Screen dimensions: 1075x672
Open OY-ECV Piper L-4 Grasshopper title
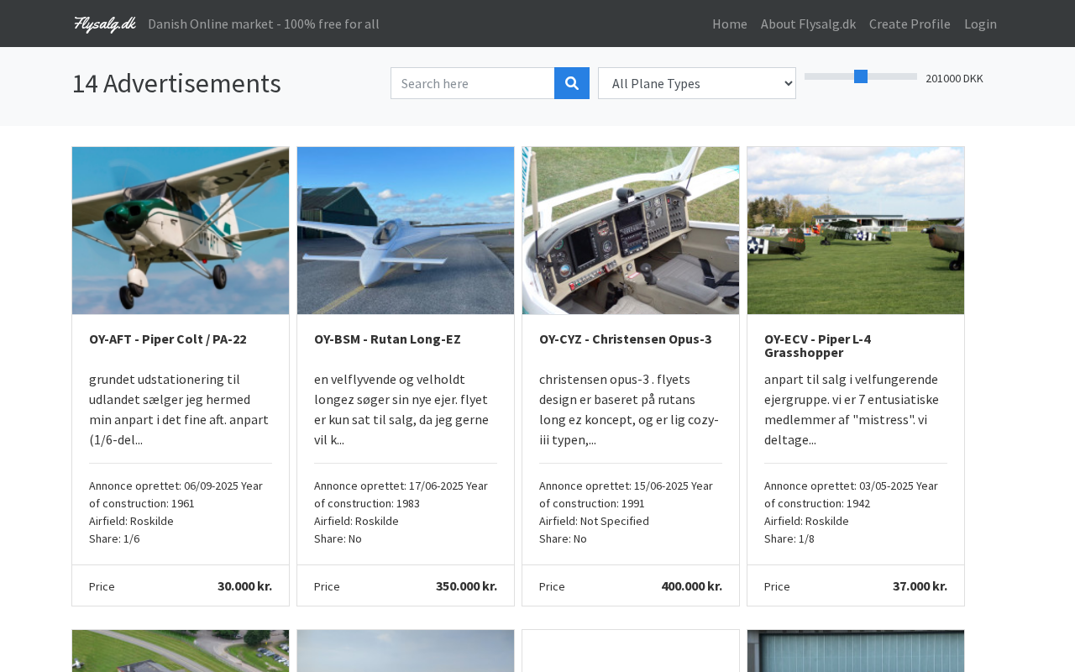[x=817, y=345]
